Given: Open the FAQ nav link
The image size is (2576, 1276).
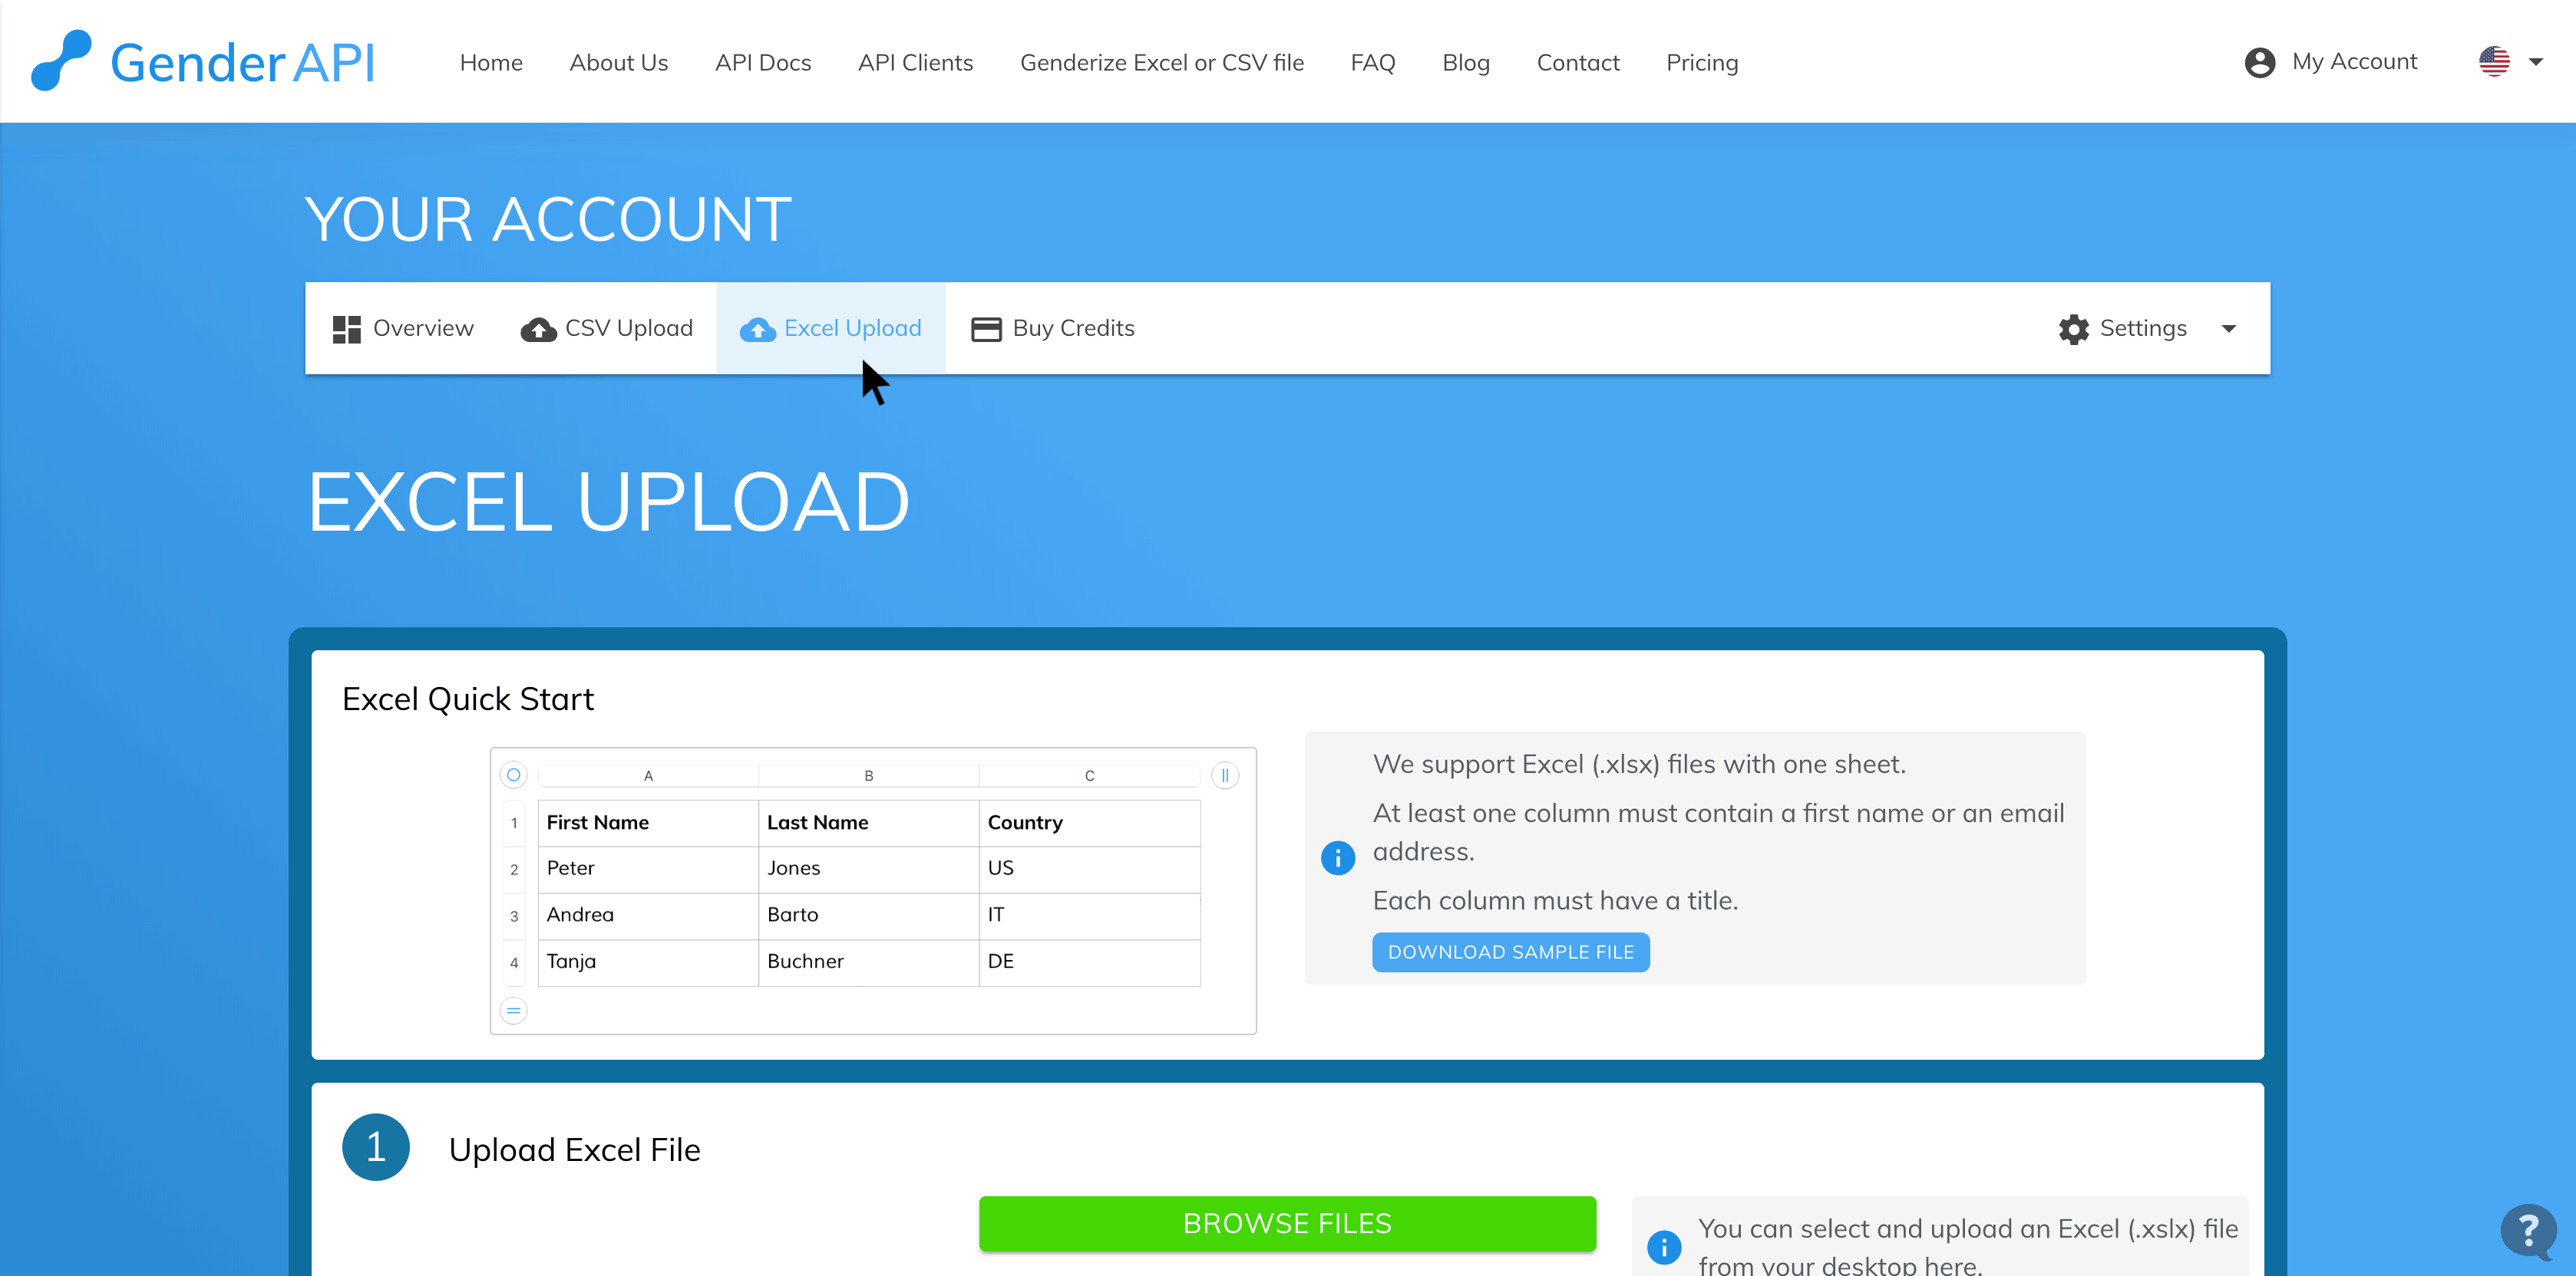Looking at the screenshot, I should point(1372,62).
